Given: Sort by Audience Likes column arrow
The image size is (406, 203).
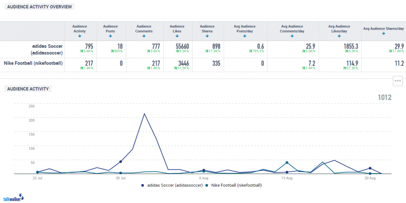Looking at the screenshot, I should (177, 36).
